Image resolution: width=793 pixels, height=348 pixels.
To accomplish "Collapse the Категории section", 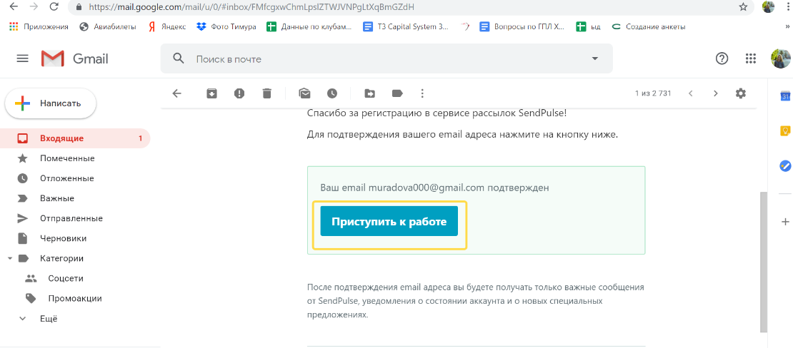I will point(10,258).
